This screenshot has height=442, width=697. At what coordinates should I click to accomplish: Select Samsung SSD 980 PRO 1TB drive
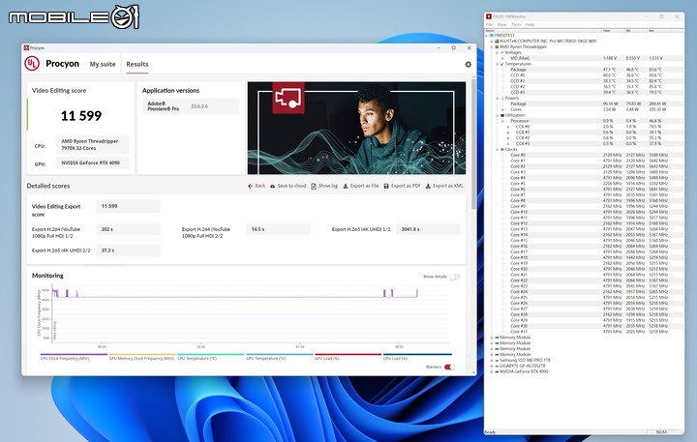523,360
